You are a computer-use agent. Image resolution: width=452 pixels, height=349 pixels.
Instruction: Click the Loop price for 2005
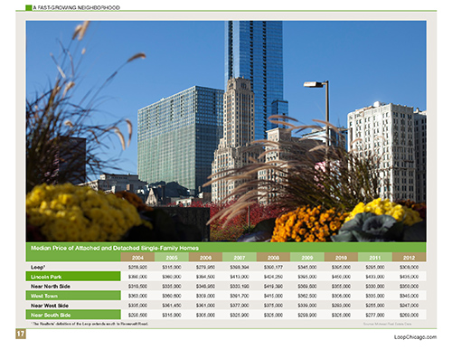172,267
